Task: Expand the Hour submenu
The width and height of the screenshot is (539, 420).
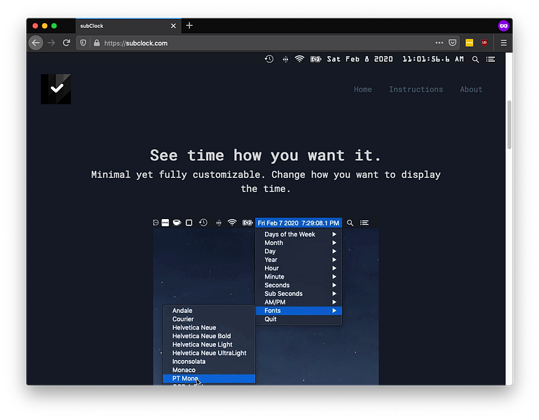Action: (299, 268)
